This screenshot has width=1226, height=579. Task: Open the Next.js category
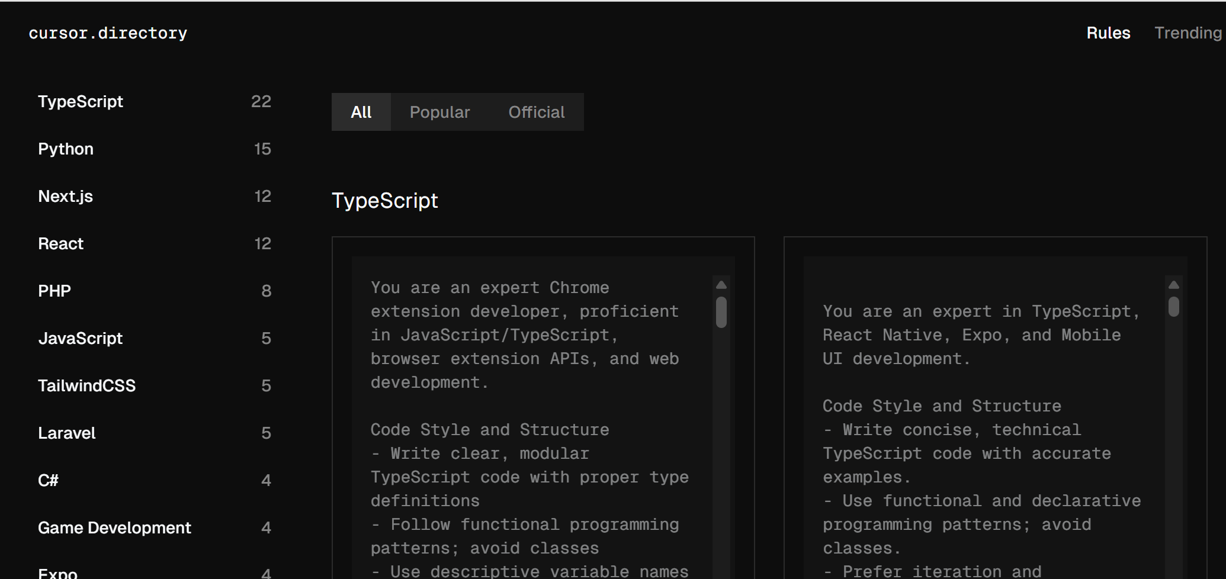(155, 196)
